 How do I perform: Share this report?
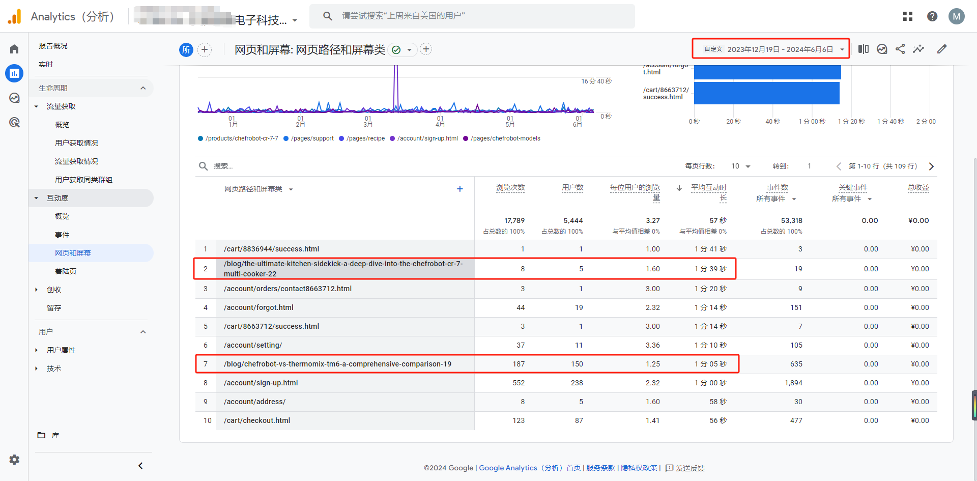[x=900, y=49]
